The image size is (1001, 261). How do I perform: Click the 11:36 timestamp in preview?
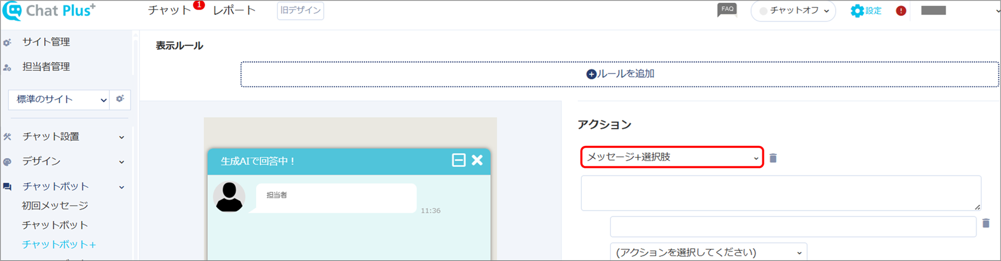(x=430, y=210)
